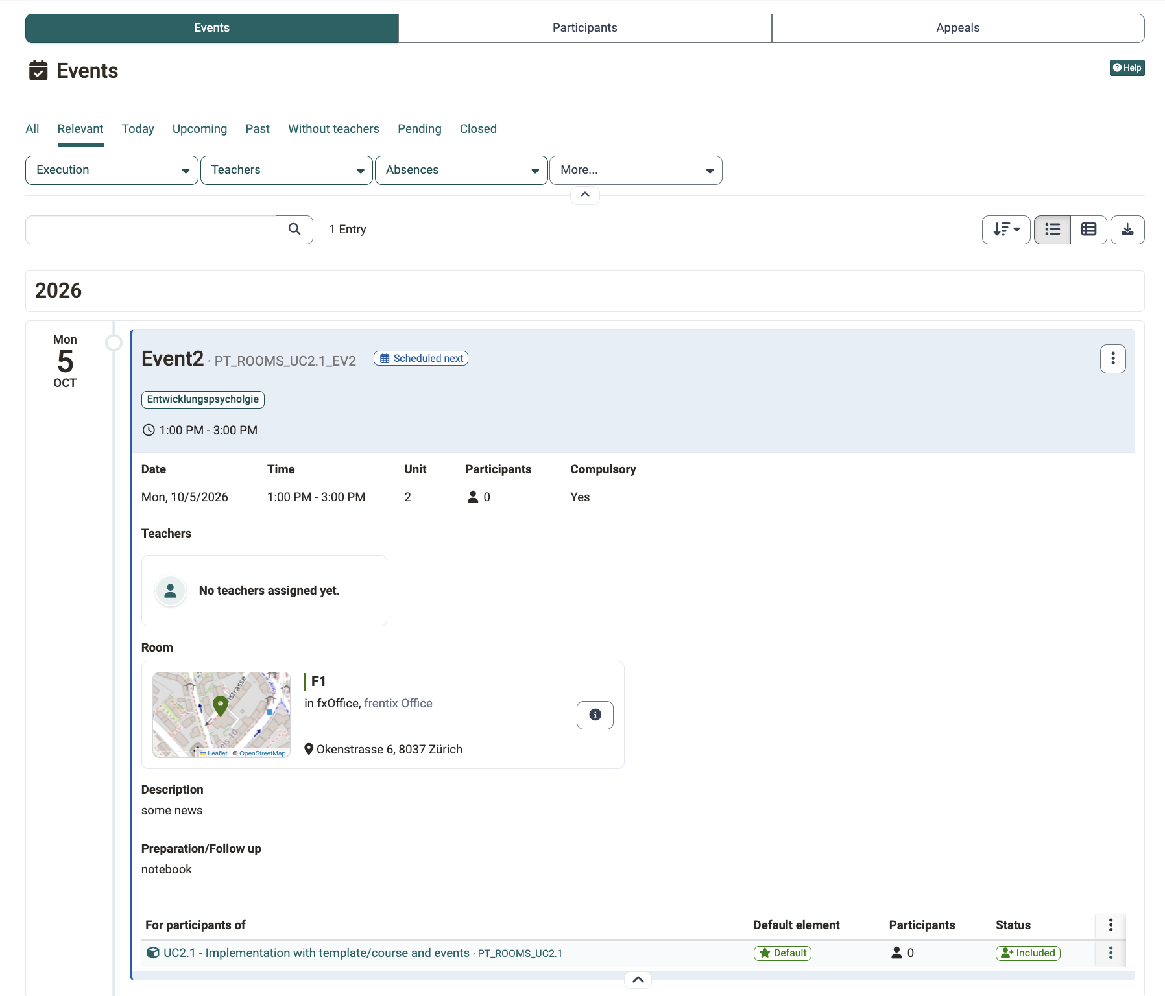Open the More... filter dropdown
Viewport: 1165px width, 996px height.
tap(636, 170)
